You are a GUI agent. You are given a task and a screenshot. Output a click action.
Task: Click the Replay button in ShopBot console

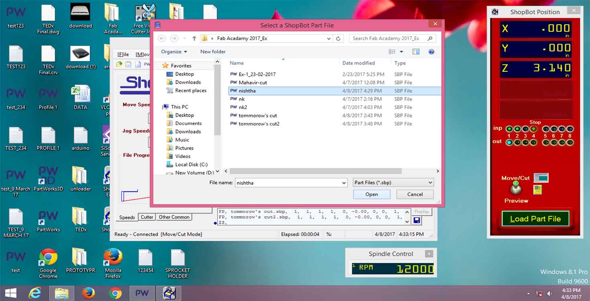point(422,212)
